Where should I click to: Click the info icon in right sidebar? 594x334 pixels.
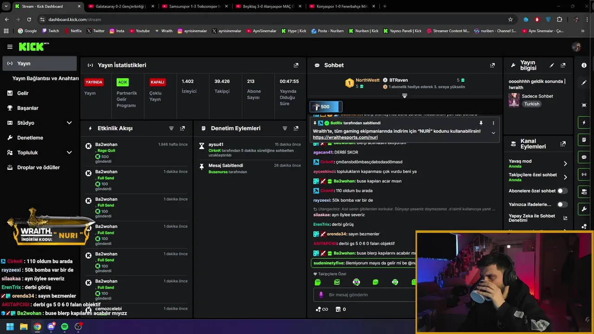(x=584, y=65)
